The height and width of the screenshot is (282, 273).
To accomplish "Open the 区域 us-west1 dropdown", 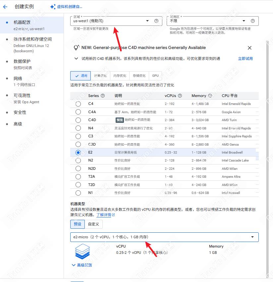I will point(116,21).
